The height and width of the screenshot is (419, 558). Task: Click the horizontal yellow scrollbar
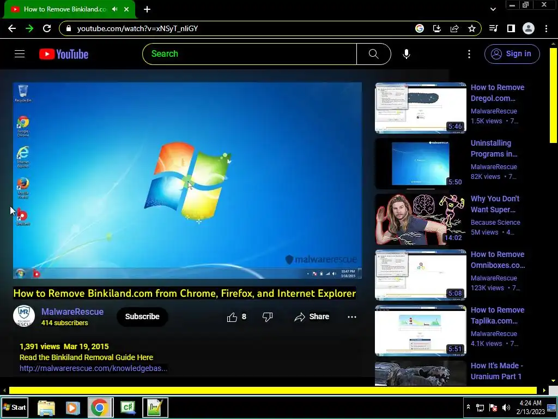click(x=272, y=390)
